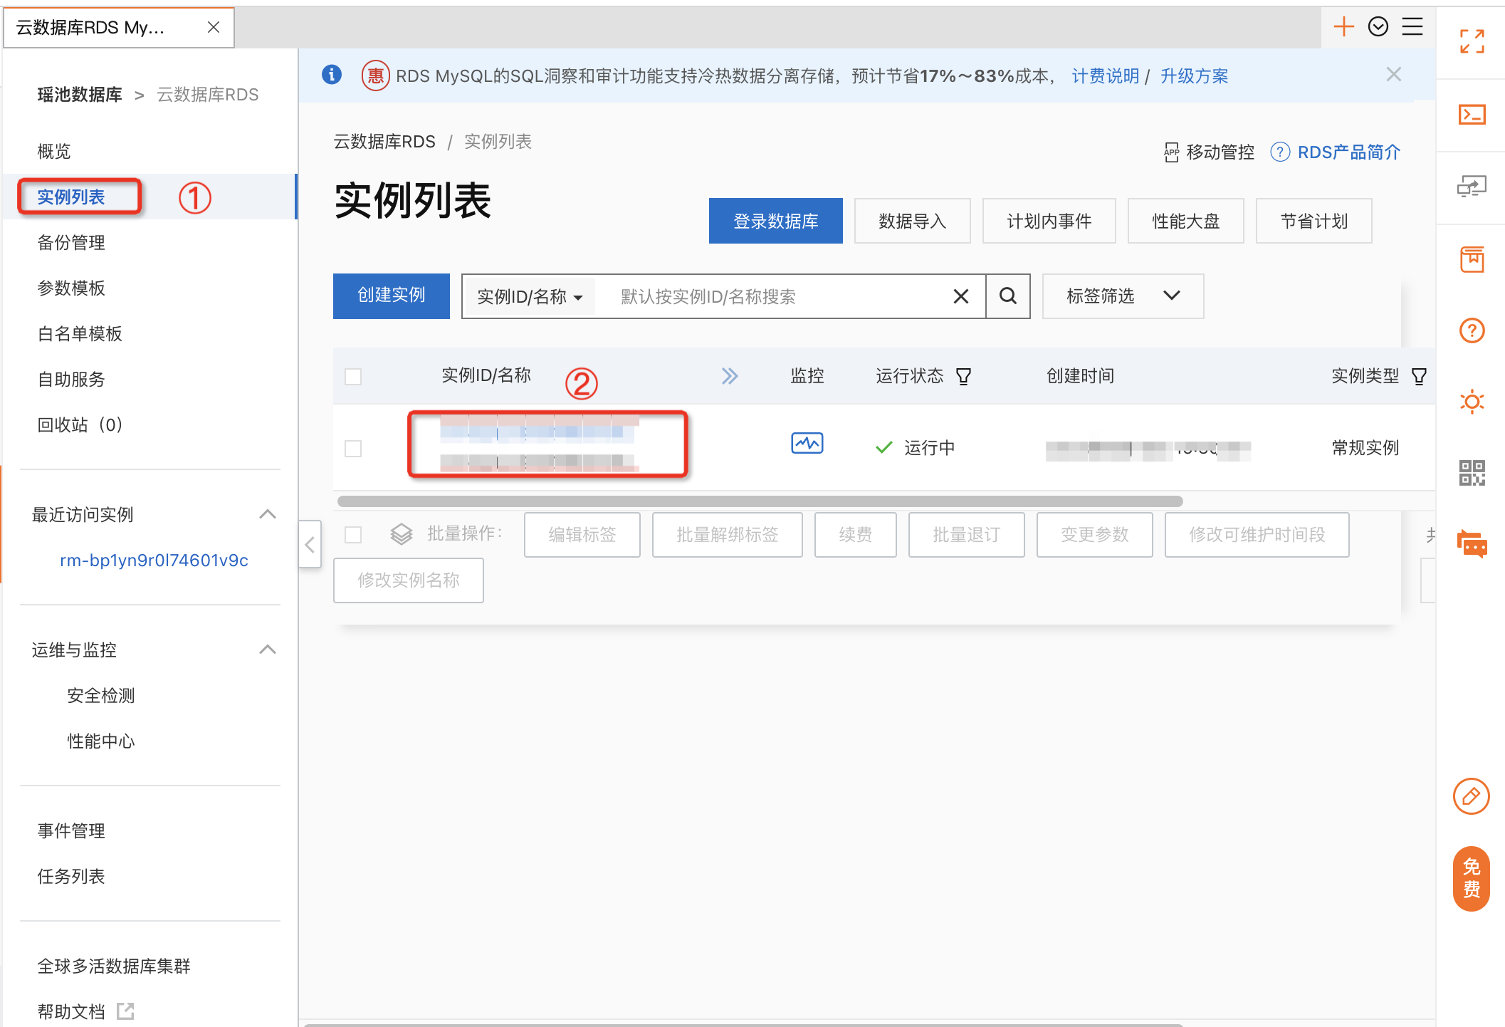Click the help question mark sidebar icon
The width and height of the screenshot is (1505, 1027).
click(x=1472, y=330)
